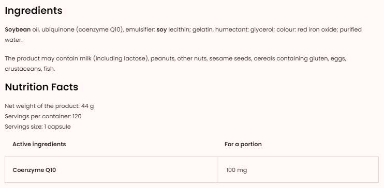Click the bold Soybean word

[18, 30]
